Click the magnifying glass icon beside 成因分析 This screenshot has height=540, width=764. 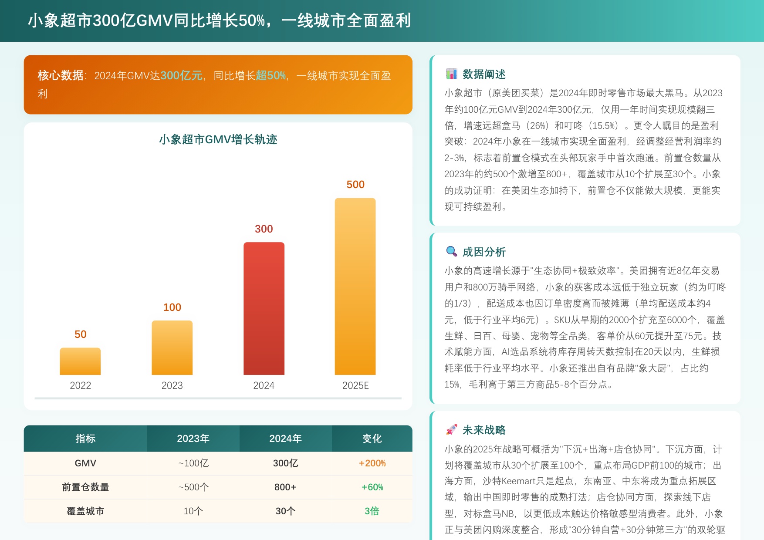[452, 251]
